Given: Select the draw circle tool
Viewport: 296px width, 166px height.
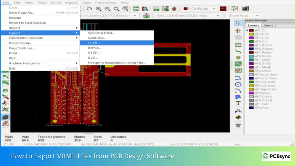Looking at the screenshot, I should 238,84.
